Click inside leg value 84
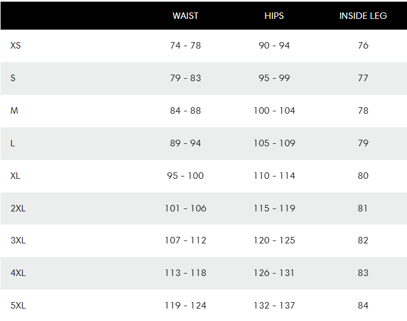Image resolution: width=407 pixels, height=321 pixels. tap(363, 306)
